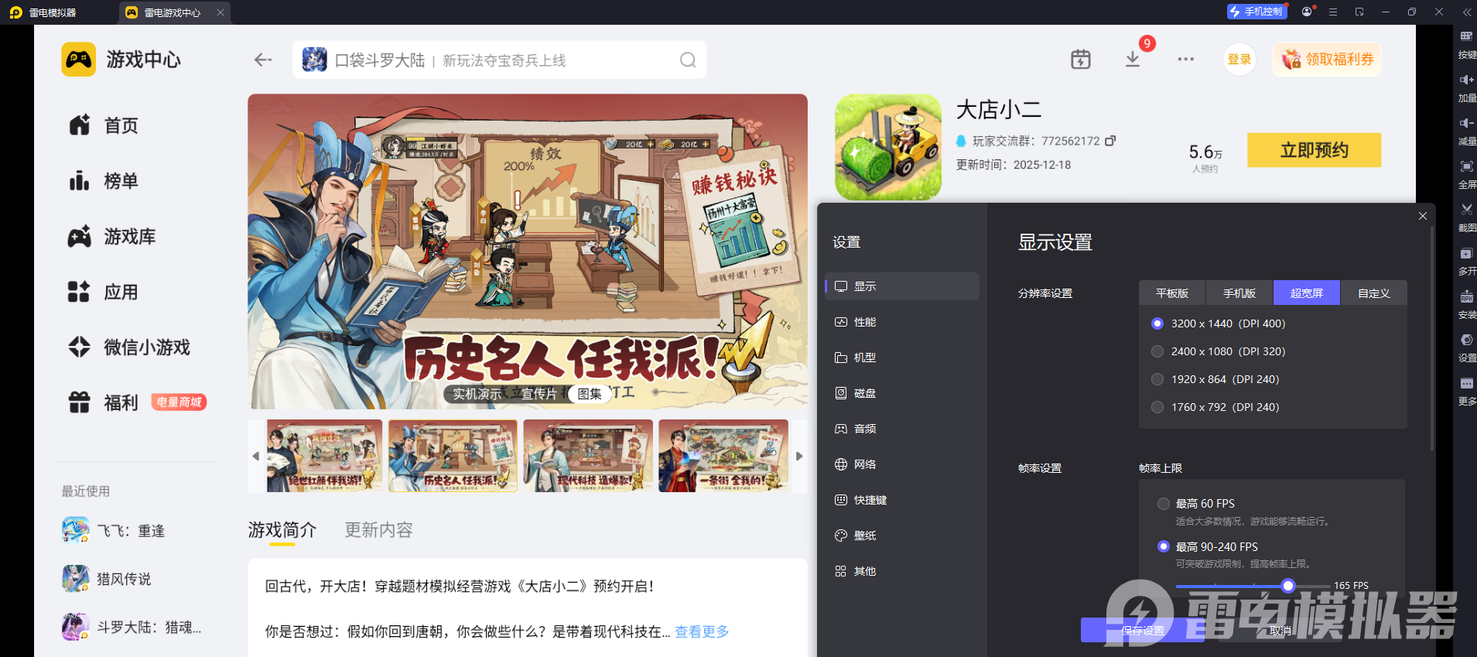Open the user account icon in title bar
This screenshot has height=657, width=1477.
pyautogui.click(x=1308, y=12)
